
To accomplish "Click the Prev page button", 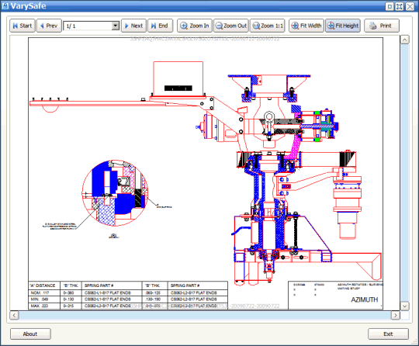I will [49, 26].
